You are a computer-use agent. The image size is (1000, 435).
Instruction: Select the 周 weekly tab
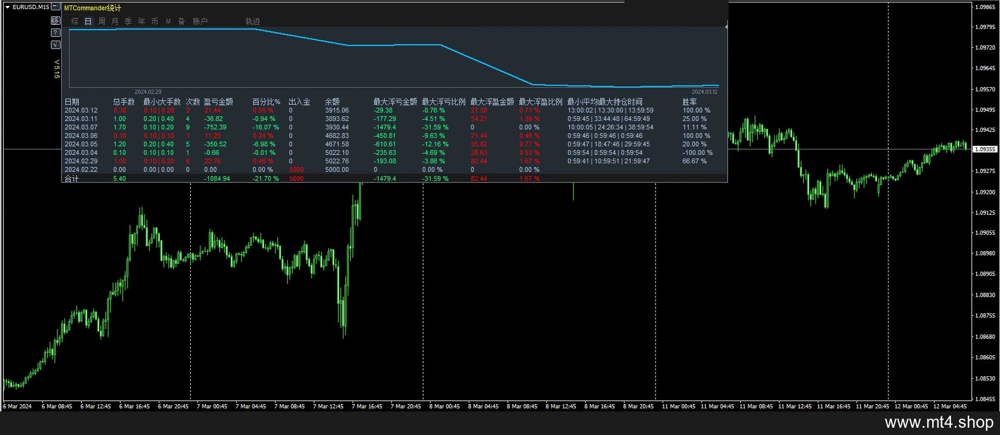coord(102,21)
